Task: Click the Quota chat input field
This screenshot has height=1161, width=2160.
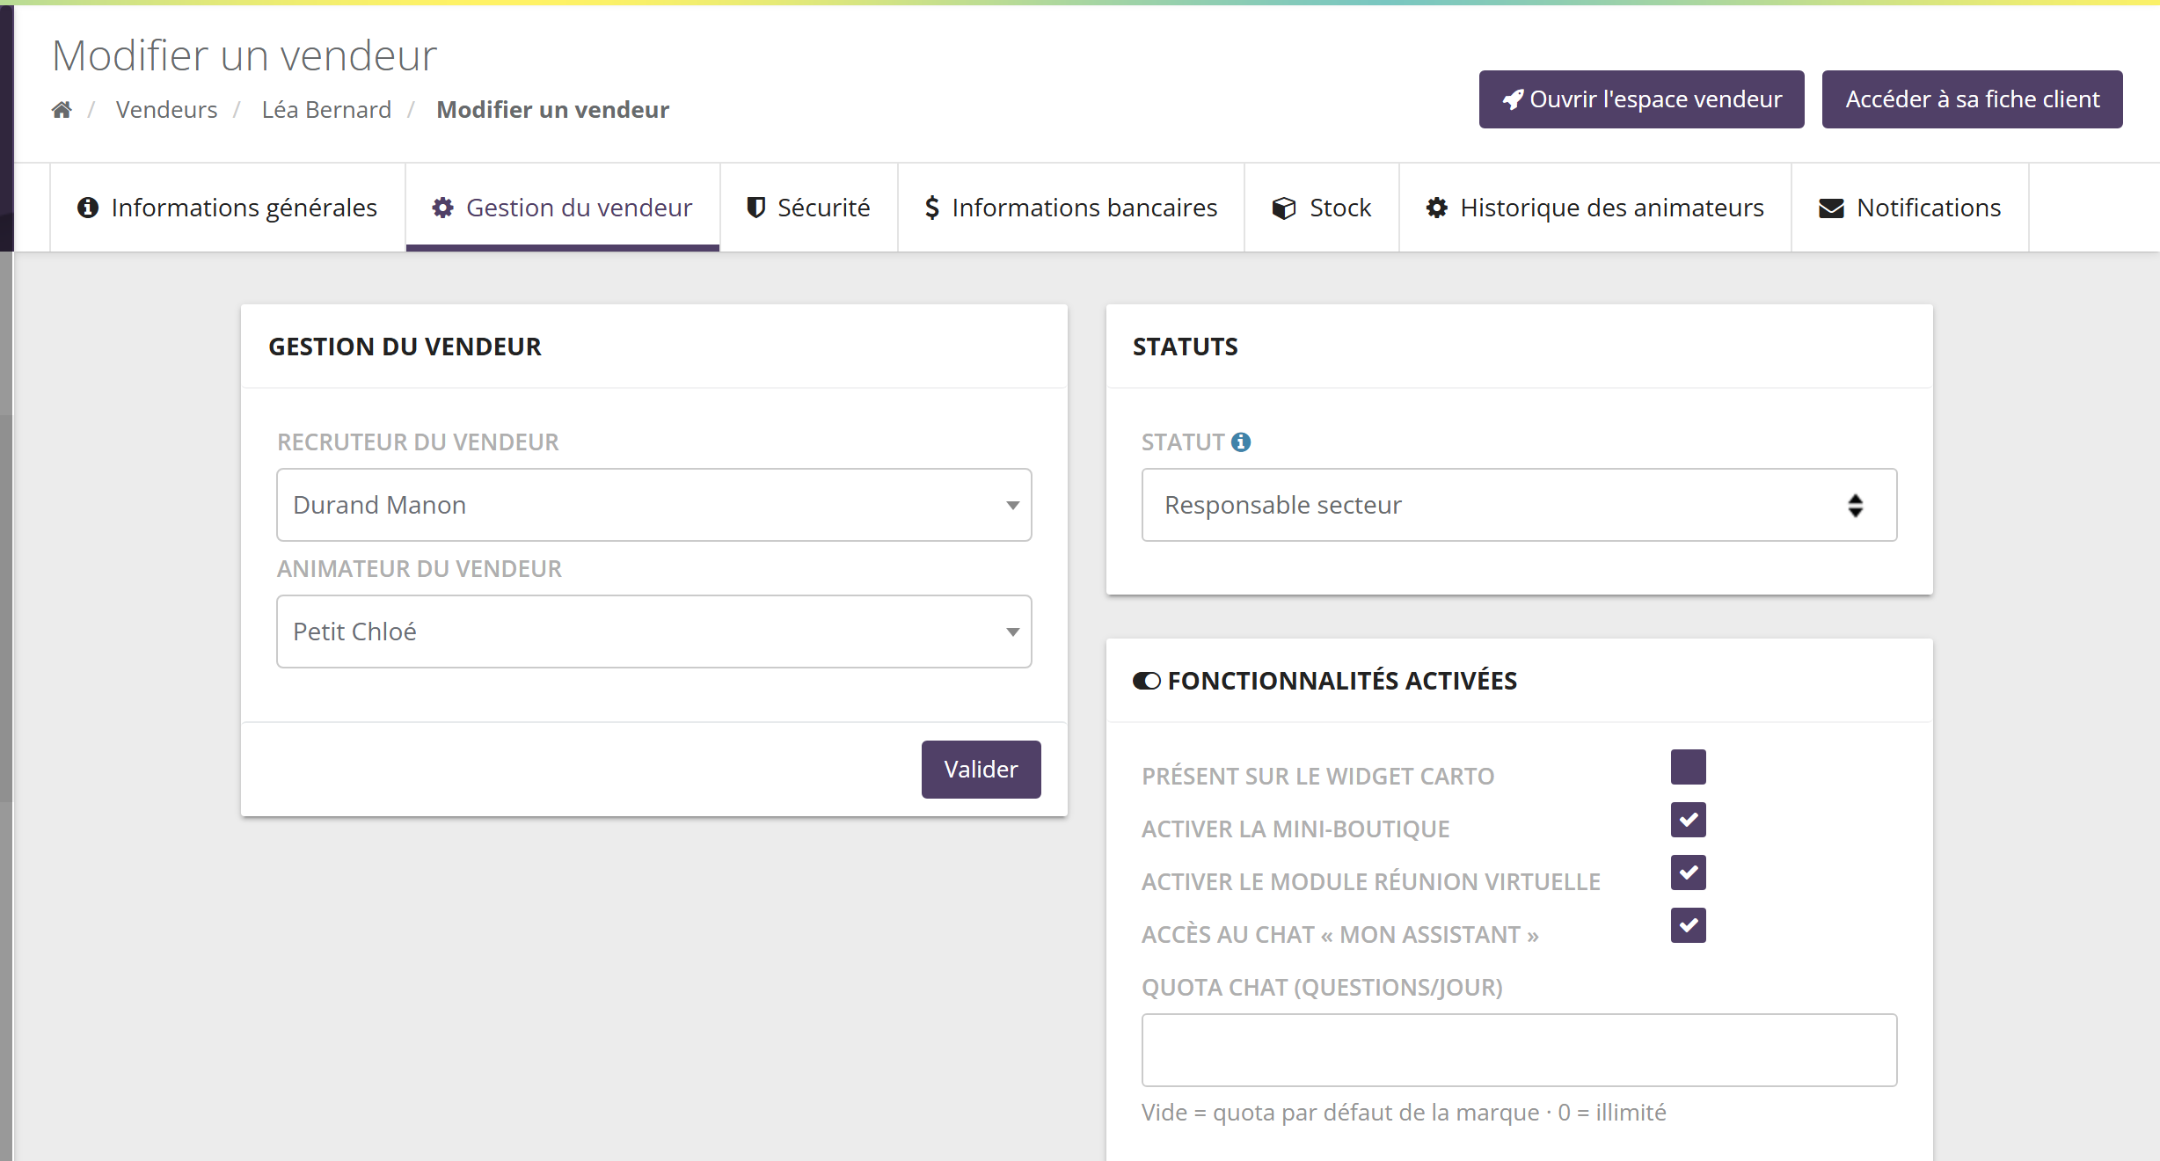Action: click(x=1520, y=1050)
